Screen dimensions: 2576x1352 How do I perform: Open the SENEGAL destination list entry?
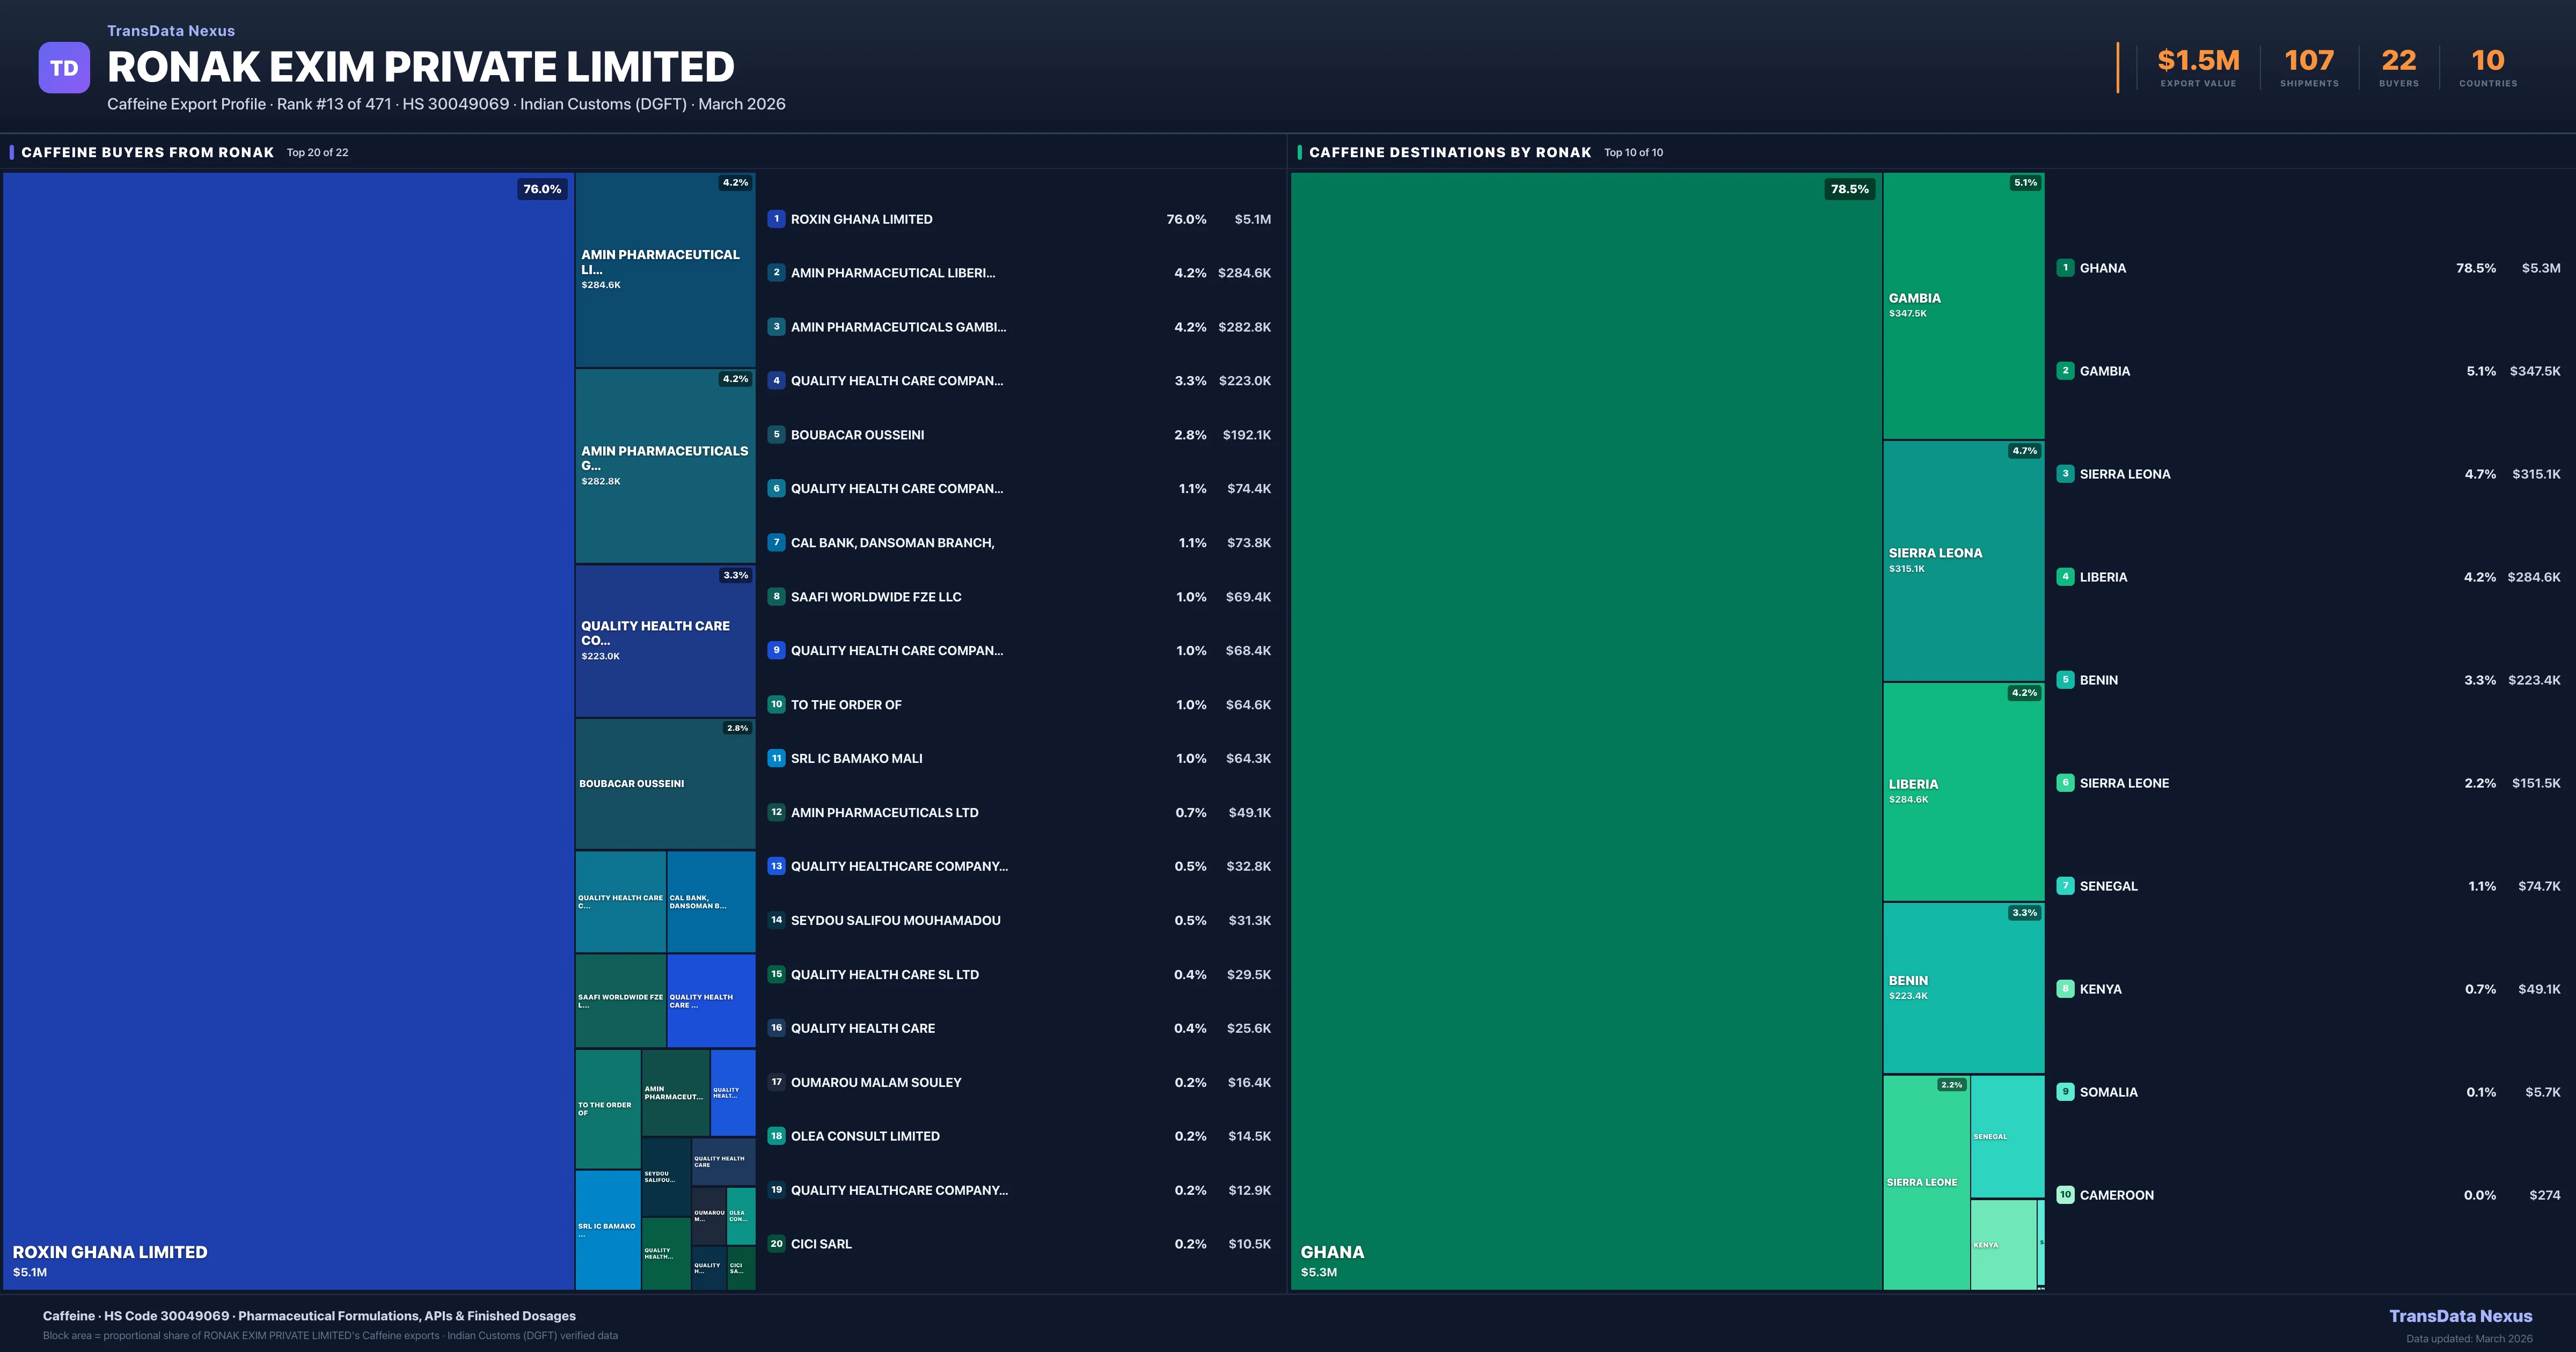point(2108,886)
